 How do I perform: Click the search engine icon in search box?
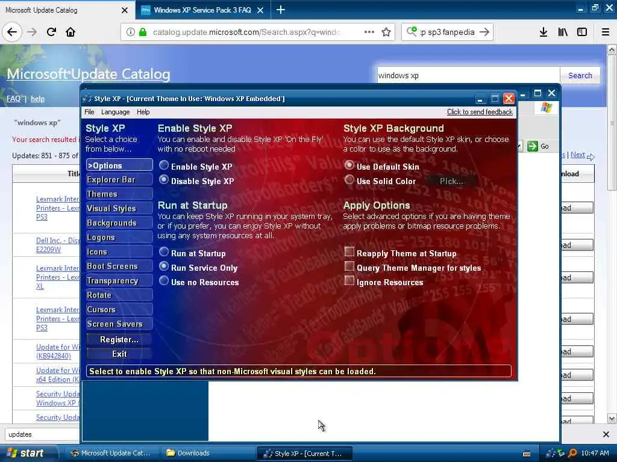pos(412,31)
